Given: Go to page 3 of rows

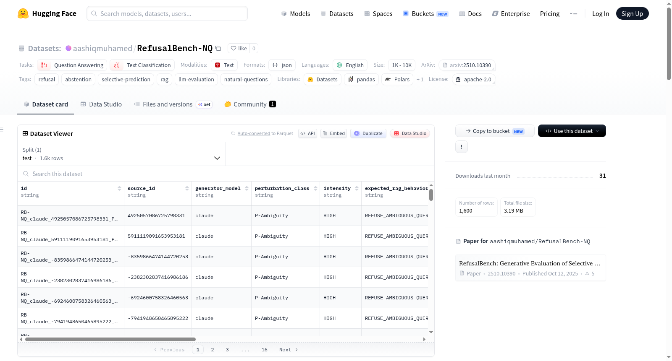Looking at the screenshot, I should coord(227,350).
